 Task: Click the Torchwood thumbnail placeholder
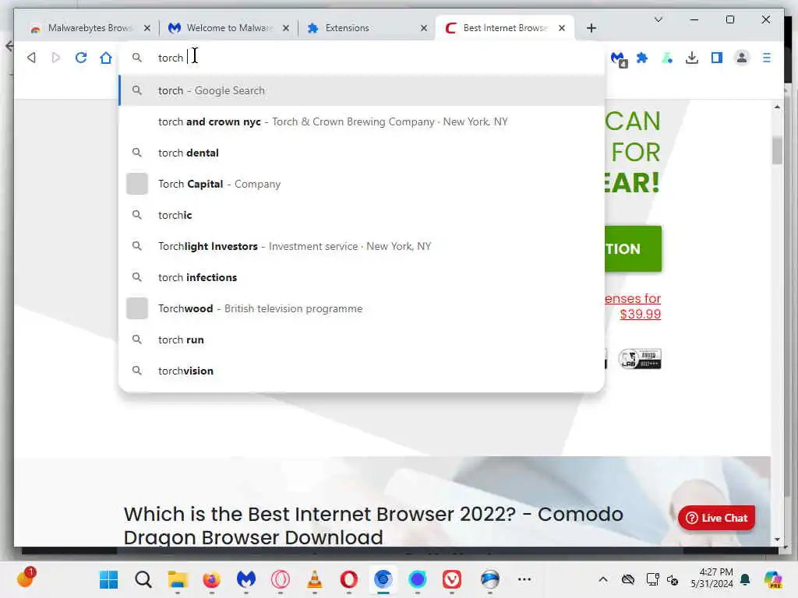pos(137,308)
